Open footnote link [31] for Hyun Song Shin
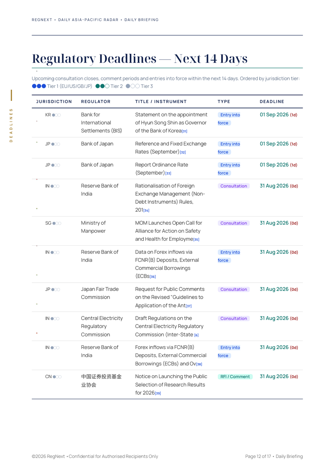 [185, 131]
